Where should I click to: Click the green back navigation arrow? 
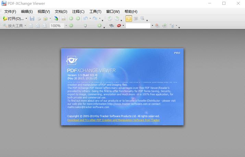click(x=71, y=19)
